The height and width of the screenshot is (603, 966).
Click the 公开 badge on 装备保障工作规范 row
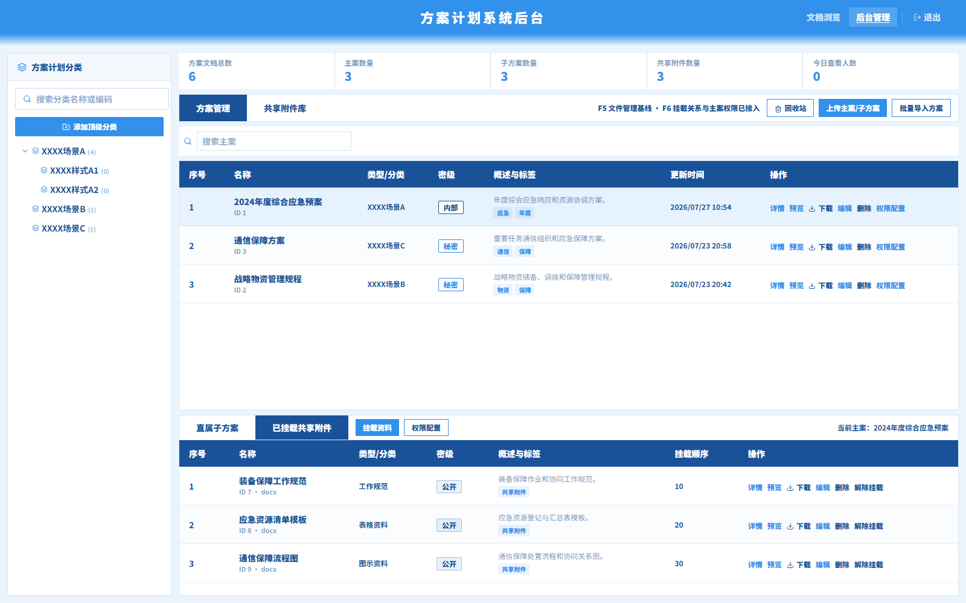coord(449,487)
